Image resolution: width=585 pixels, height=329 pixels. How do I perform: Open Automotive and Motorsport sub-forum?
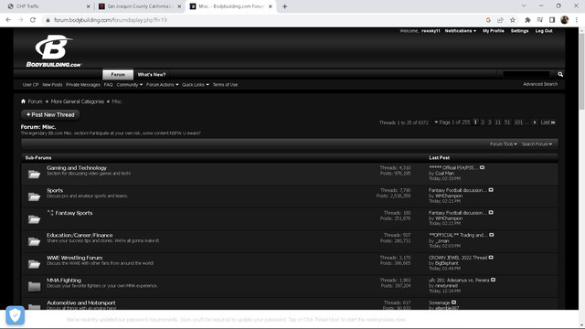(x=81, y=302)
